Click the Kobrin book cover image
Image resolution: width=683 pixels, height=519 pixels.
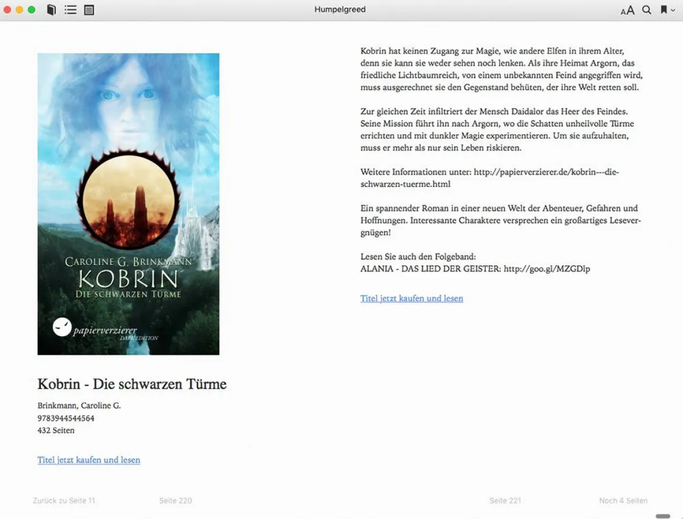tap(128, 204)
